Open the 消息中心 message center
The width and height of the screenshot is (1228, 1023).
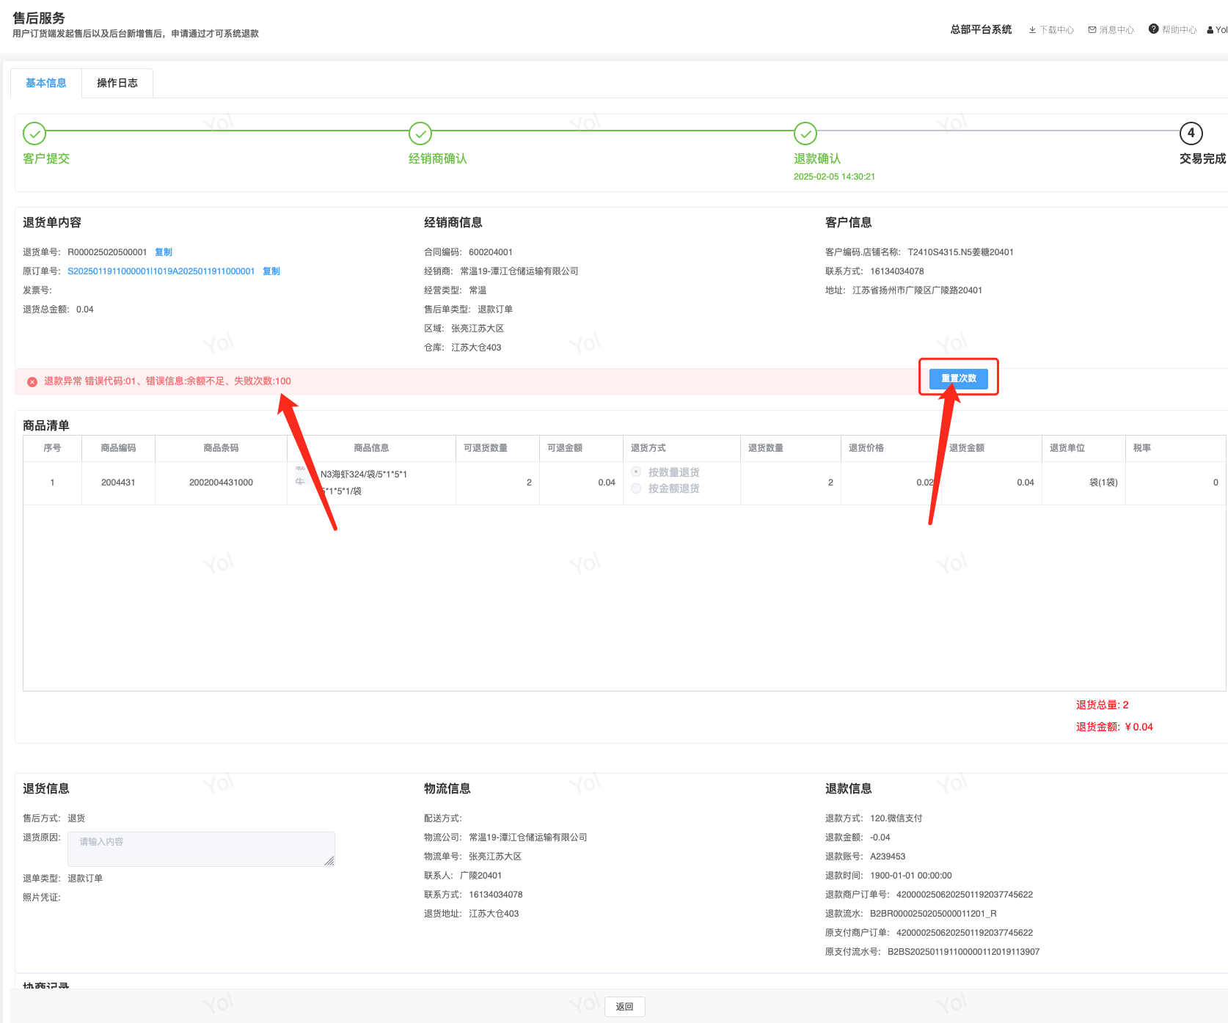point(1111,30)
